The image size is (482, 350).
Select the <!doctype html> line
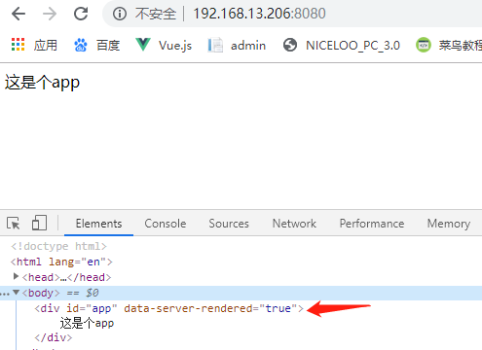coord(58,246)
